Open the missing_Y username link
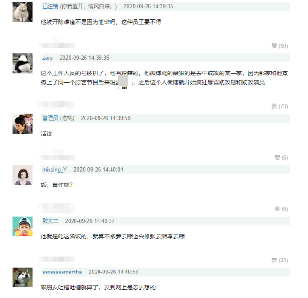 click(x=55, y=170)
